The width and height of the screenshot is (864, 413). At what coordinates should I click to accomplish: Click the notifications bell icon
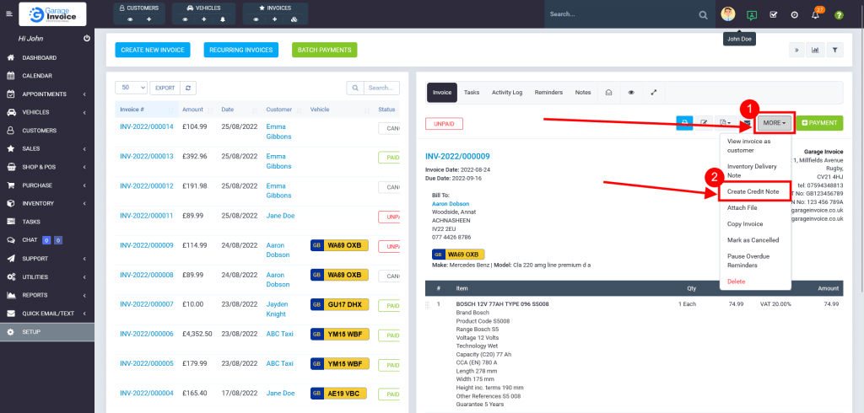point(815,15)
